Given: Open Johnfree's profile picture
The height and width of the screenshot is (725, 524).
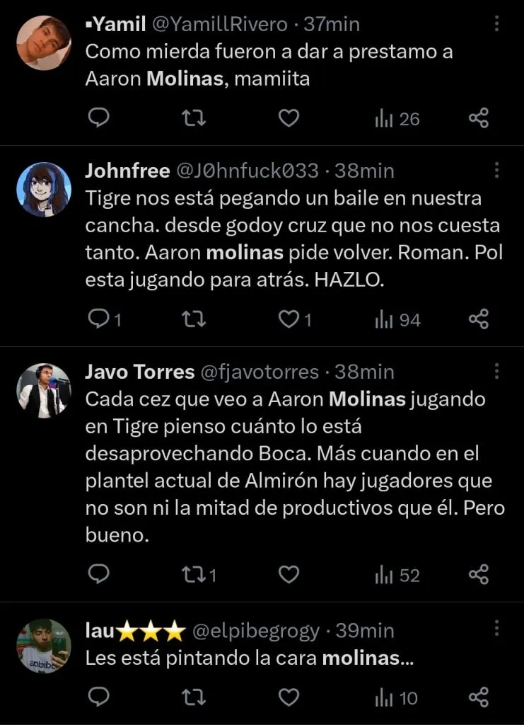Looking at the screenshot, I should (x=44, y=190).
